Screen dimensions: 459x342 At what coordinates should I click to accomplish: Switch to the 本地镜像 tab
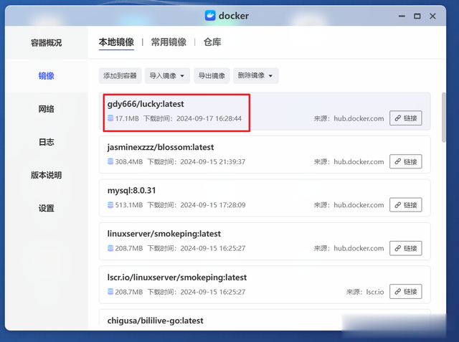click(x=116, y=42)
